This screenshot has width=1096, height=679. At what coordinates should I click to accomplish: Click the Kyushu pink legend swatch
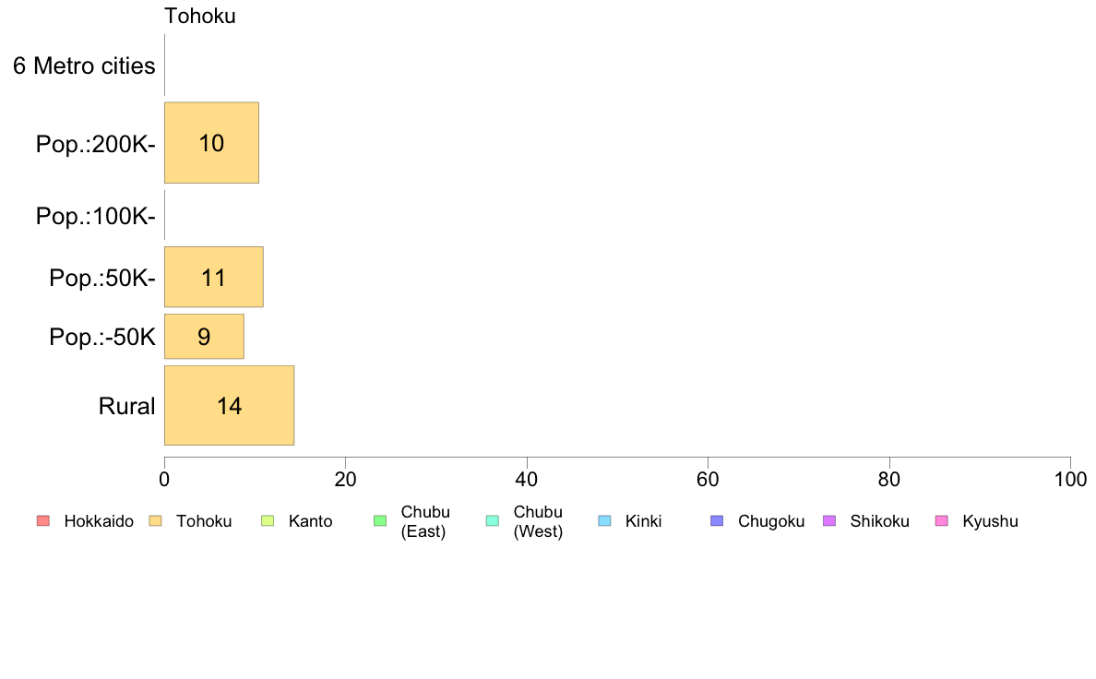pyautogui.click(x=942, y=521)
